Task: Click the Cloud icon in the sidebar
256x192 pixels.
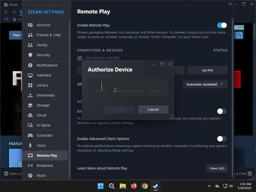Action: [x=30, y=115]
